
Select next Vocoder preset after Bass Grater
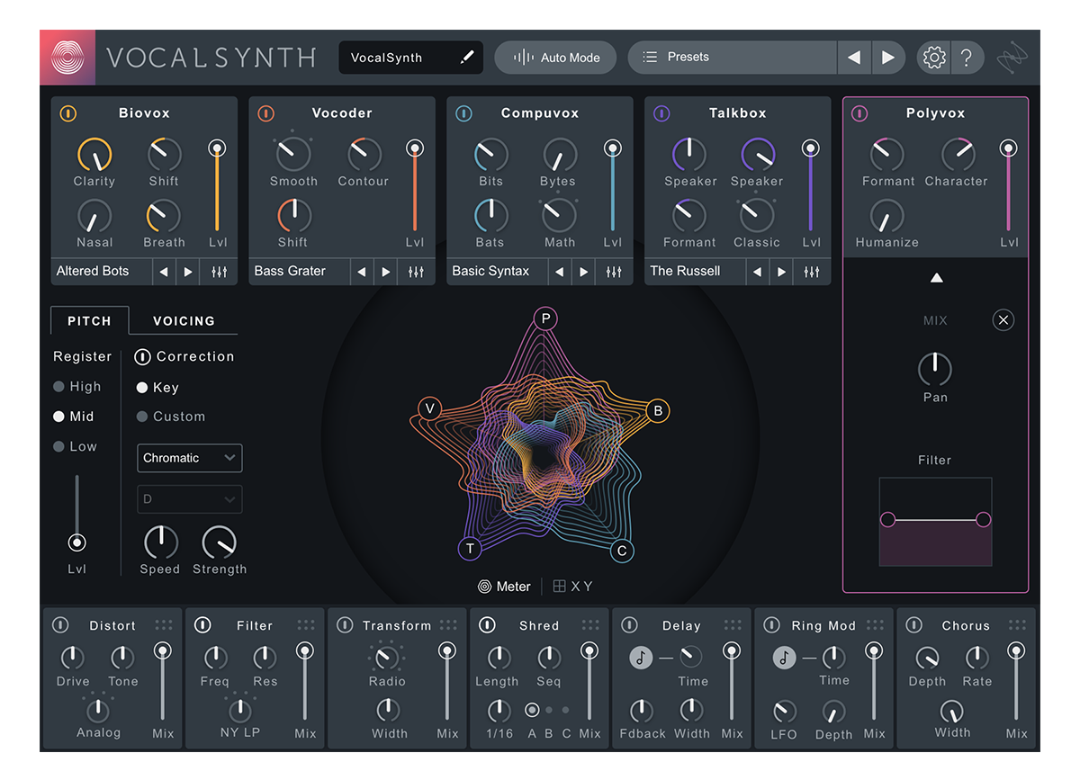pyautogui.click(x=386, y=272)
